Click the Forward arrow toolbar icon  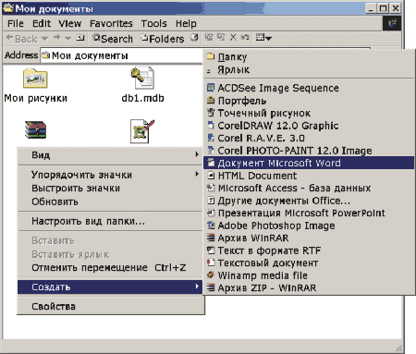tap(56, 38)
